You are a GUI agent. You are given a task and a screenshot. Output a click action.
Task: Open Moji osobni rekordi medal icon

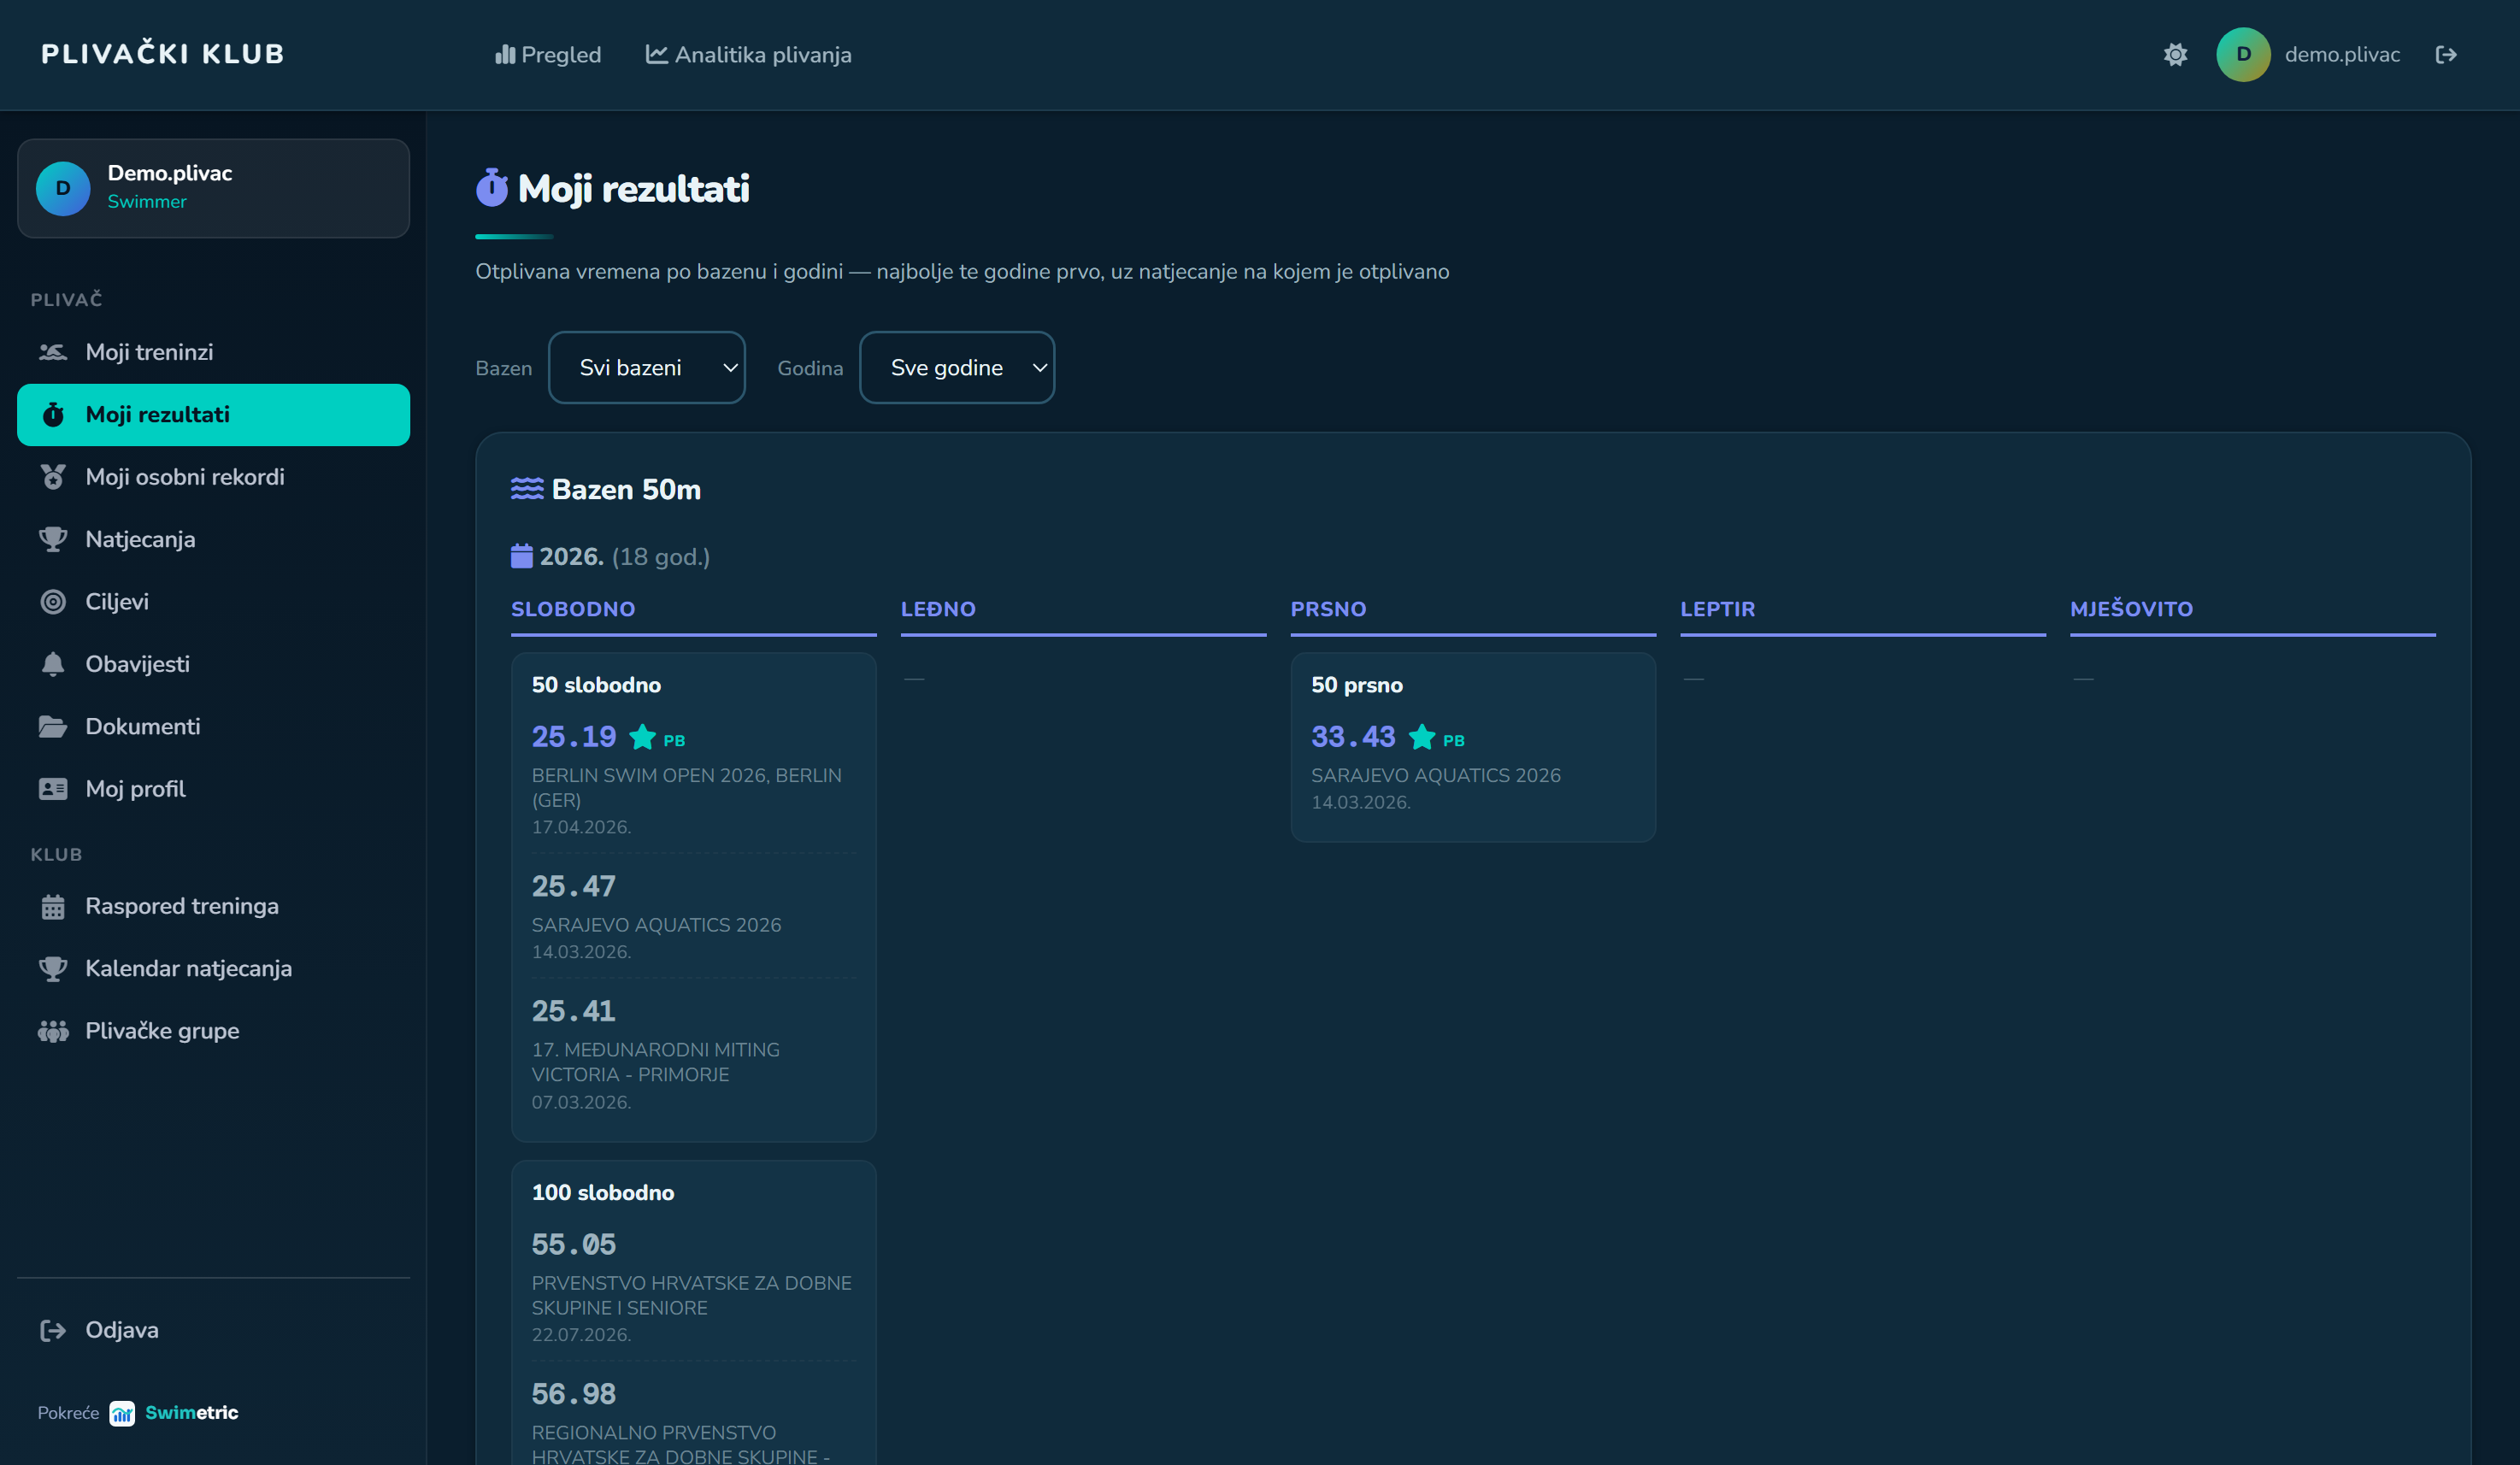pos(53,477)
